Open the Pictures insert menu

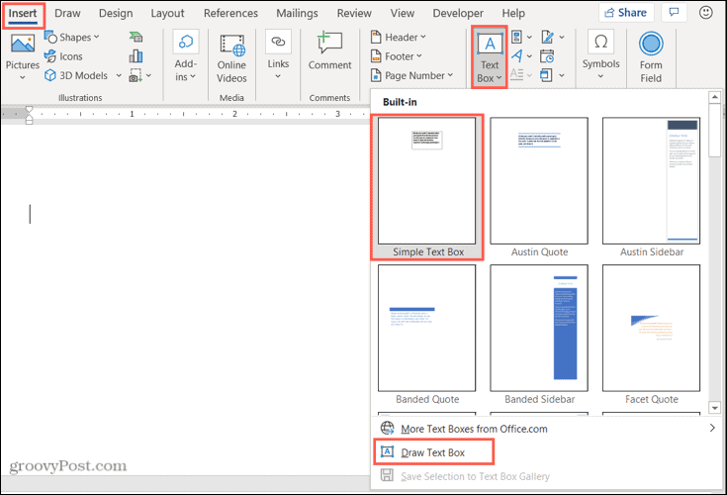[22, 56]
